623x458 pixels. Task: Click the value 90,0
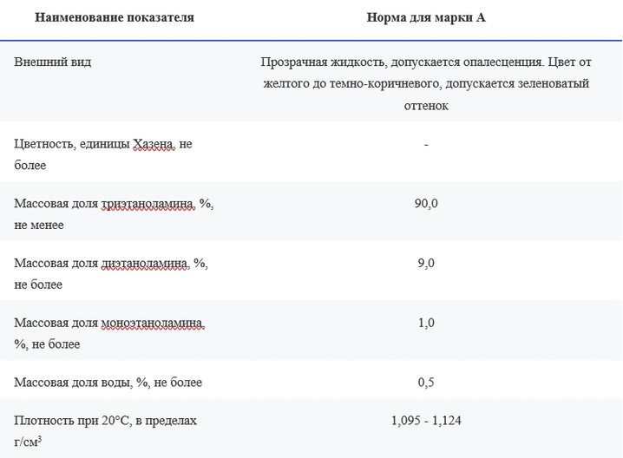click(426, 203)
